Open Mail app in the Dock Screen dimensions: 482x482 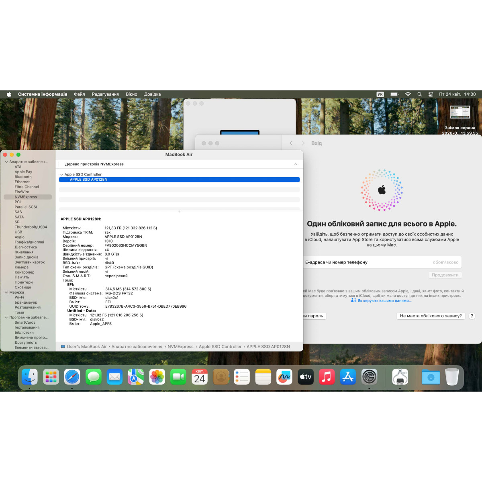pos(115,377)
